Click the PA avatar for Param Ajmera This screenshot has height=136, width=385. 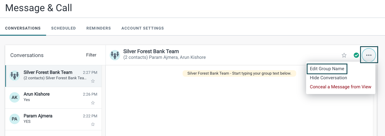point(15,119)
